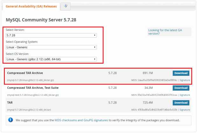
Task: Switch to the development releases download-arrow tab
Action: 66,6
